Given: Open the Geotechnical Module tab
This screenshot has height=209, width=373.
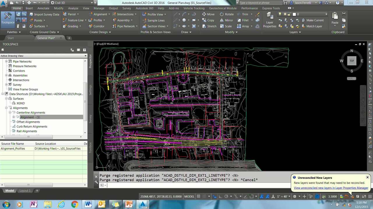Looking at the screenshot, I should pyautogui.click(x=223, y=8).
